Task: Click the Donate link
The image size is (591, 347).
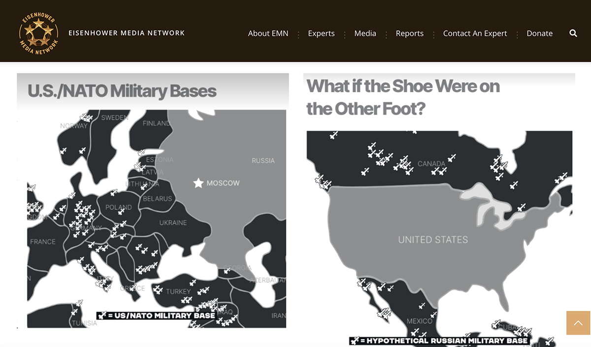Action: pyautogui.click(x=539, y=33)
